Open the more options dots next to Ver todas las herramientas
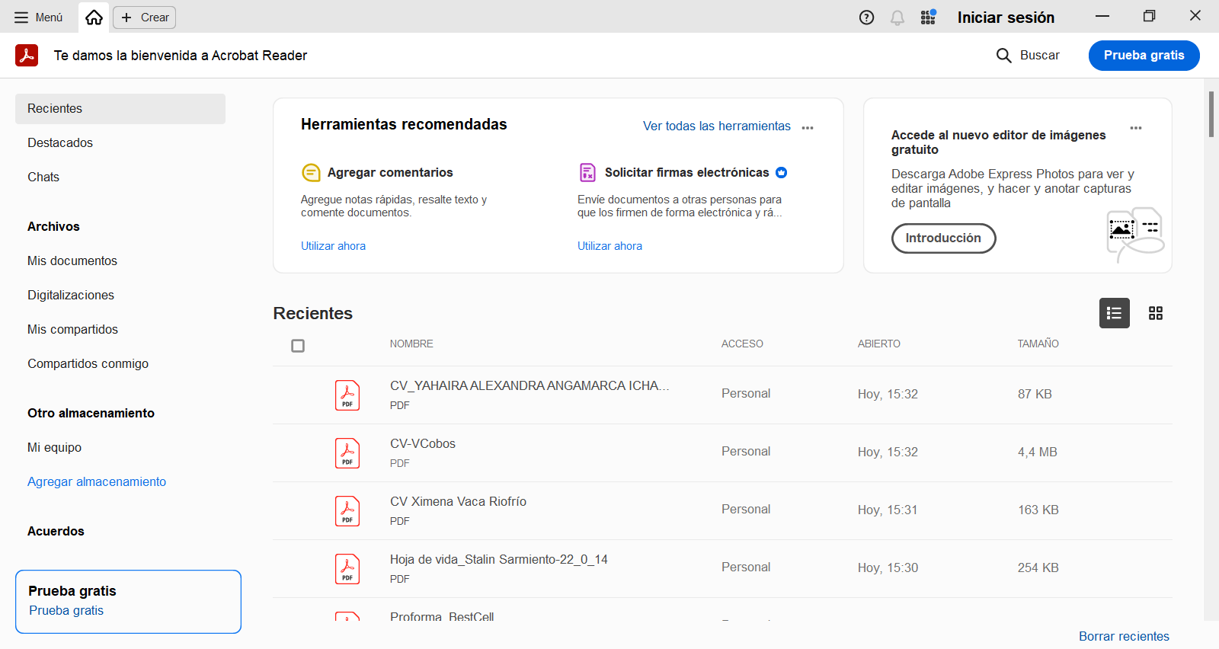The height and width of the screenshot is (649, 1219). tap(808, 128)
